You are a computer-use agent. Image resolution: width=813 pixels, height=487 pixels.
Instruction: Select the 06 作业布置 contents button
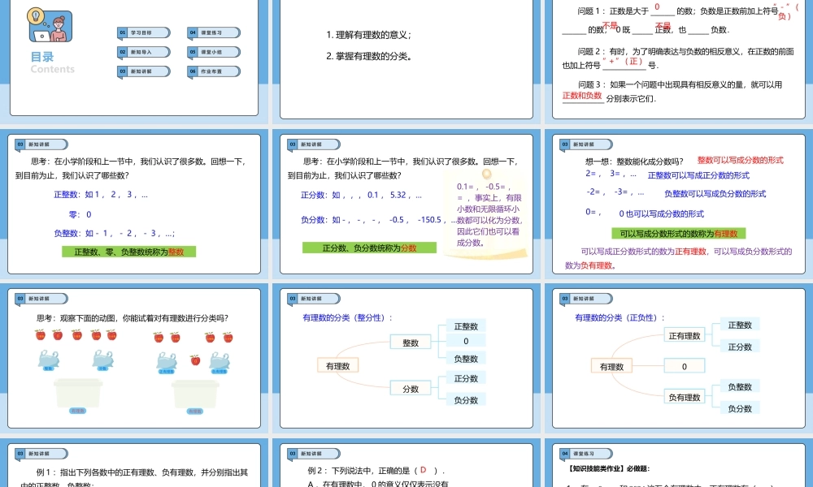click(214, 71)
